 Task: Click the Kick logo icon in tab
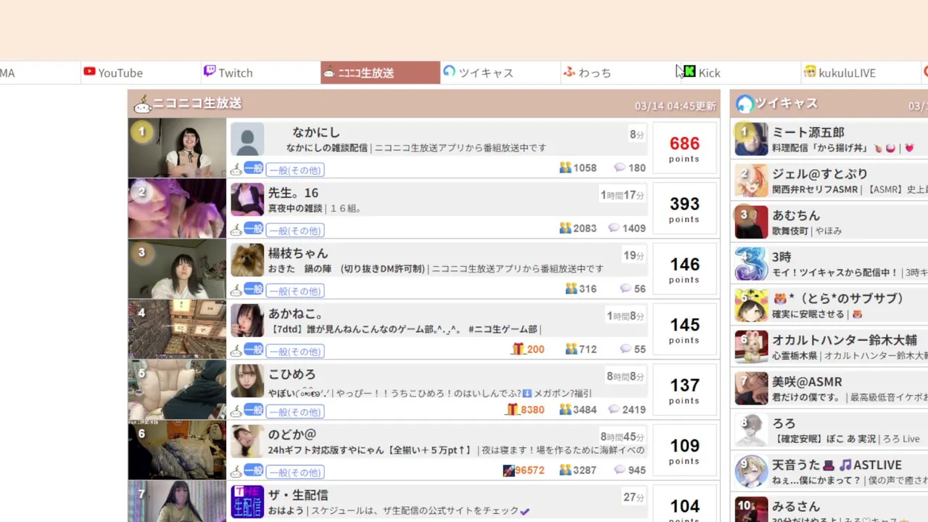[689, 71]
